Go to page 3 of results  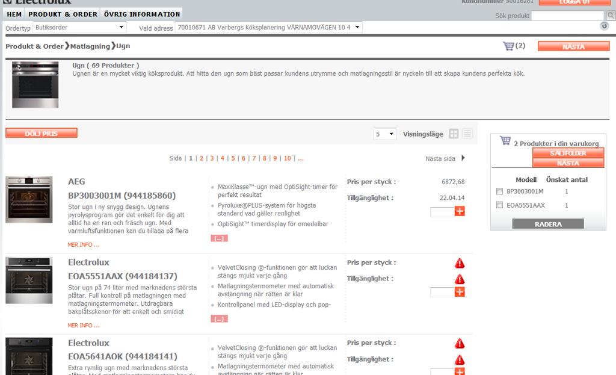[x=212, y=158]
